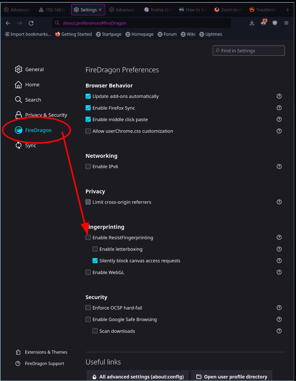Open help for Enable WebGL
Viewport: 296px width, 381px height.
(x=279, y=272)
